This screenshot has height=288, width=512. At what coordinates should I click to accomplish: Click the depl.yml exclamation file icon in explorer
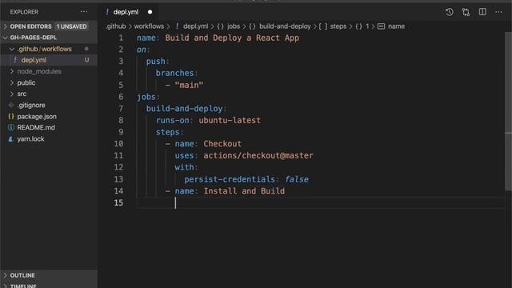[x=15, y=60]
